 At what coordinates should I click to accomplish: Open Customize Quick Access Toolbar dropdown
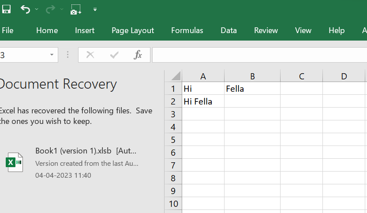coord(95,9)
